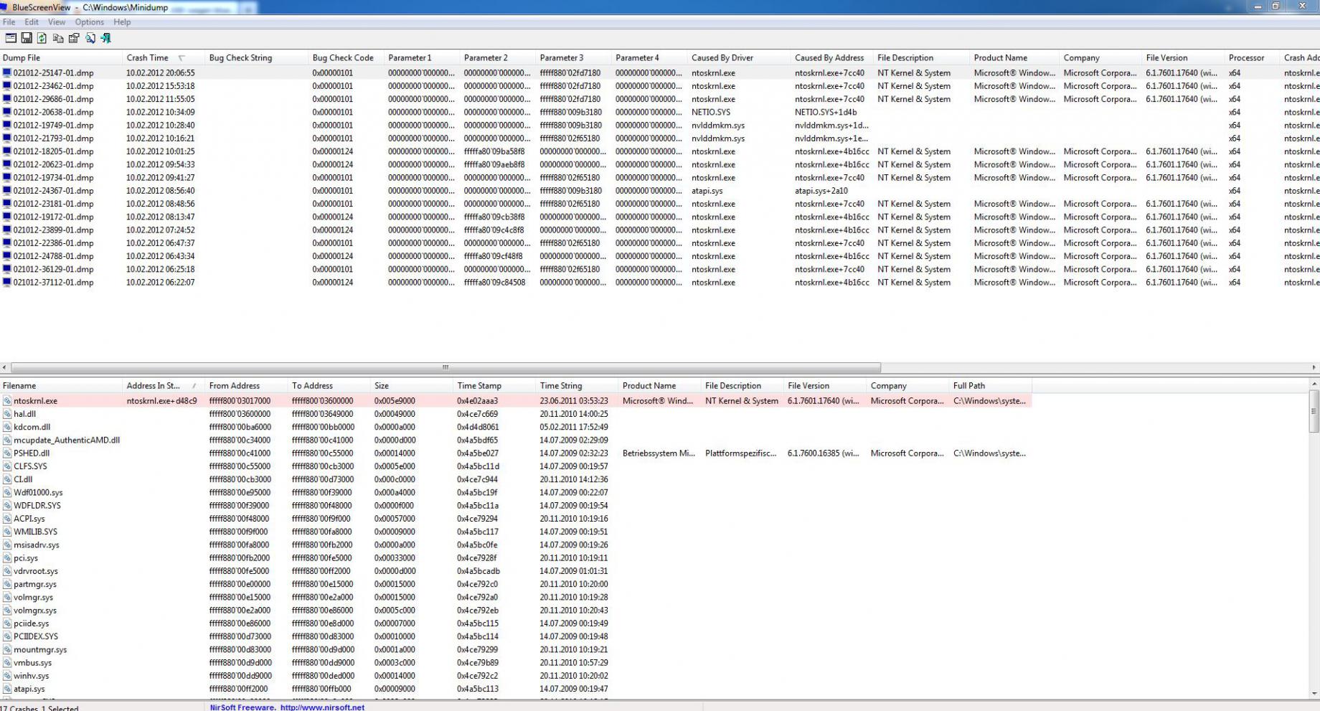Sort by the Bug Check String column header
Viewport: 1320px width, 711px height.
[258, 58]
